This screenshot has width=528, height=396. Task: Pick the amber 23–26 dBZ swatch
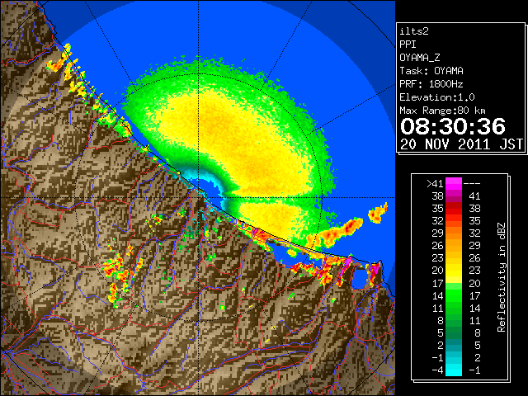coord(454,258)
